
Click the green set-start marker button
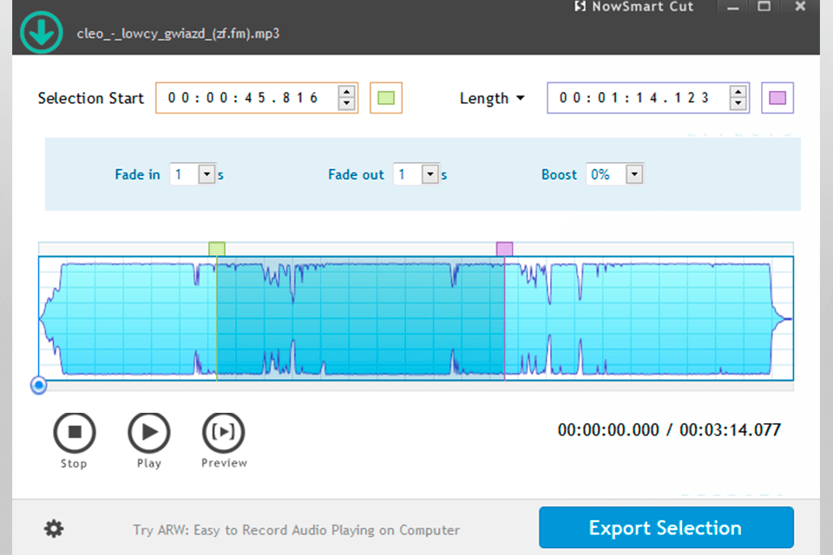click(x=386, y=98)
